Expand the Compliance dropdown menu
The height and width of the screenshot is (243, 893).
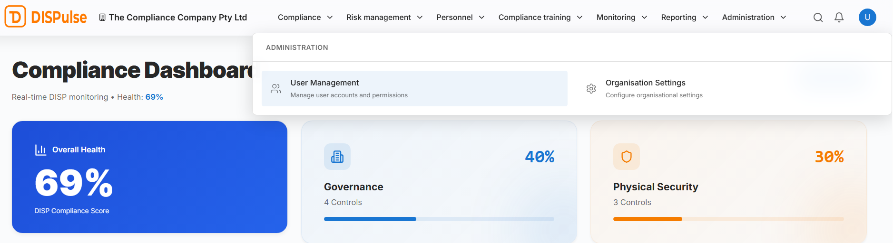pos(305,18)
